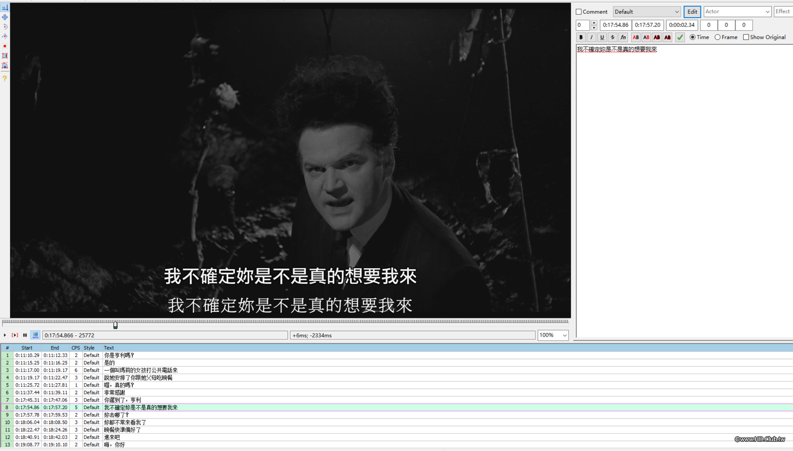This screenshot has height=451, width=793.
Task: Open the visual typesetting help icon
Action: 5,78
